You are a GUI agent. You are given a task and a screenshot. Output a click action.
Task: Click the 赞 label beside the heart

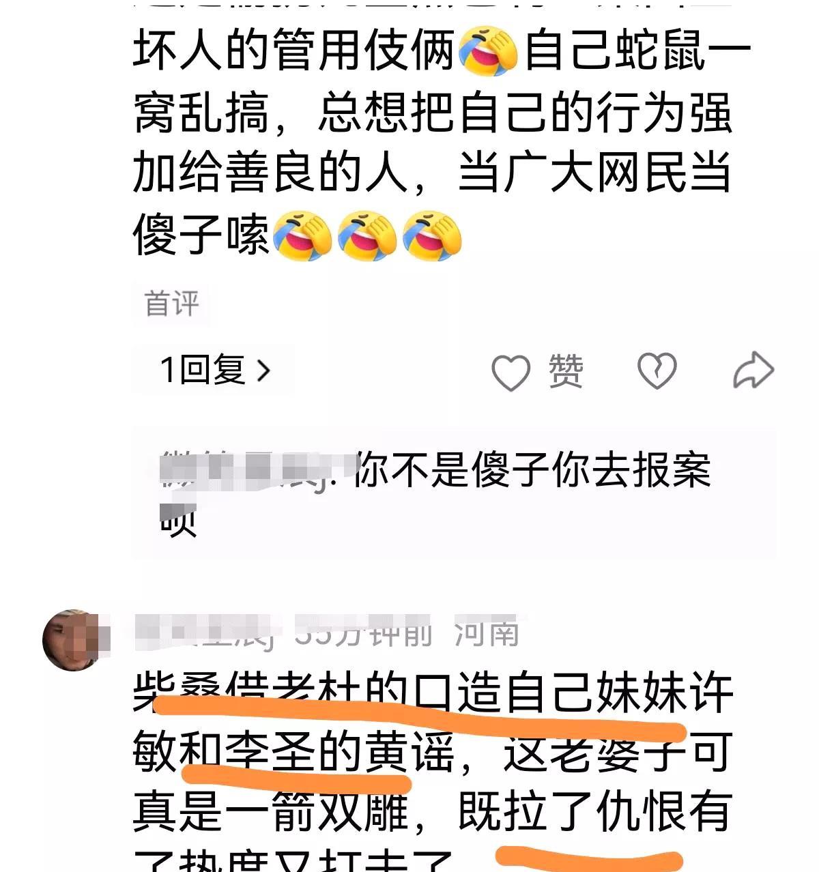click(566, 372)
